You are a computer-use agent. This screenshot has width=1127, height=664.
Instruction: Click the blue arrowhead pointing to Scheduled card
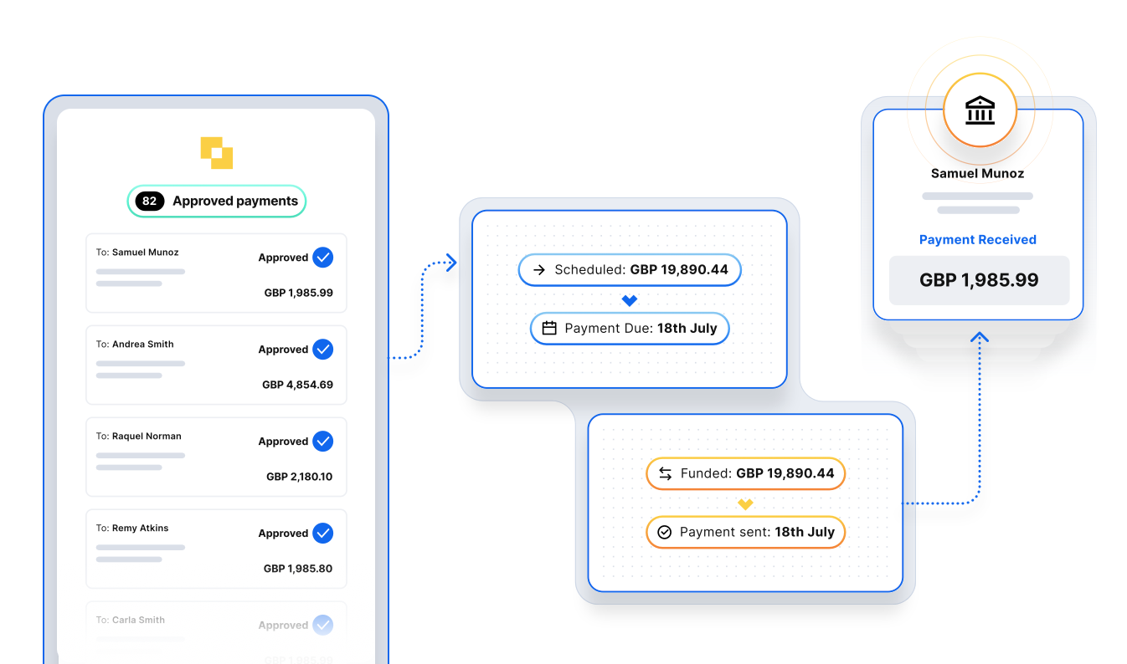(x=451, y=263)
